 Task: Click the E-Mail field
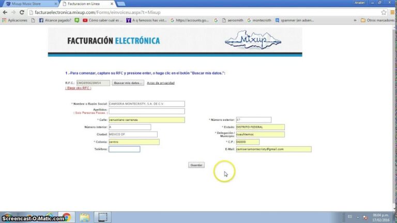point(273,149)
